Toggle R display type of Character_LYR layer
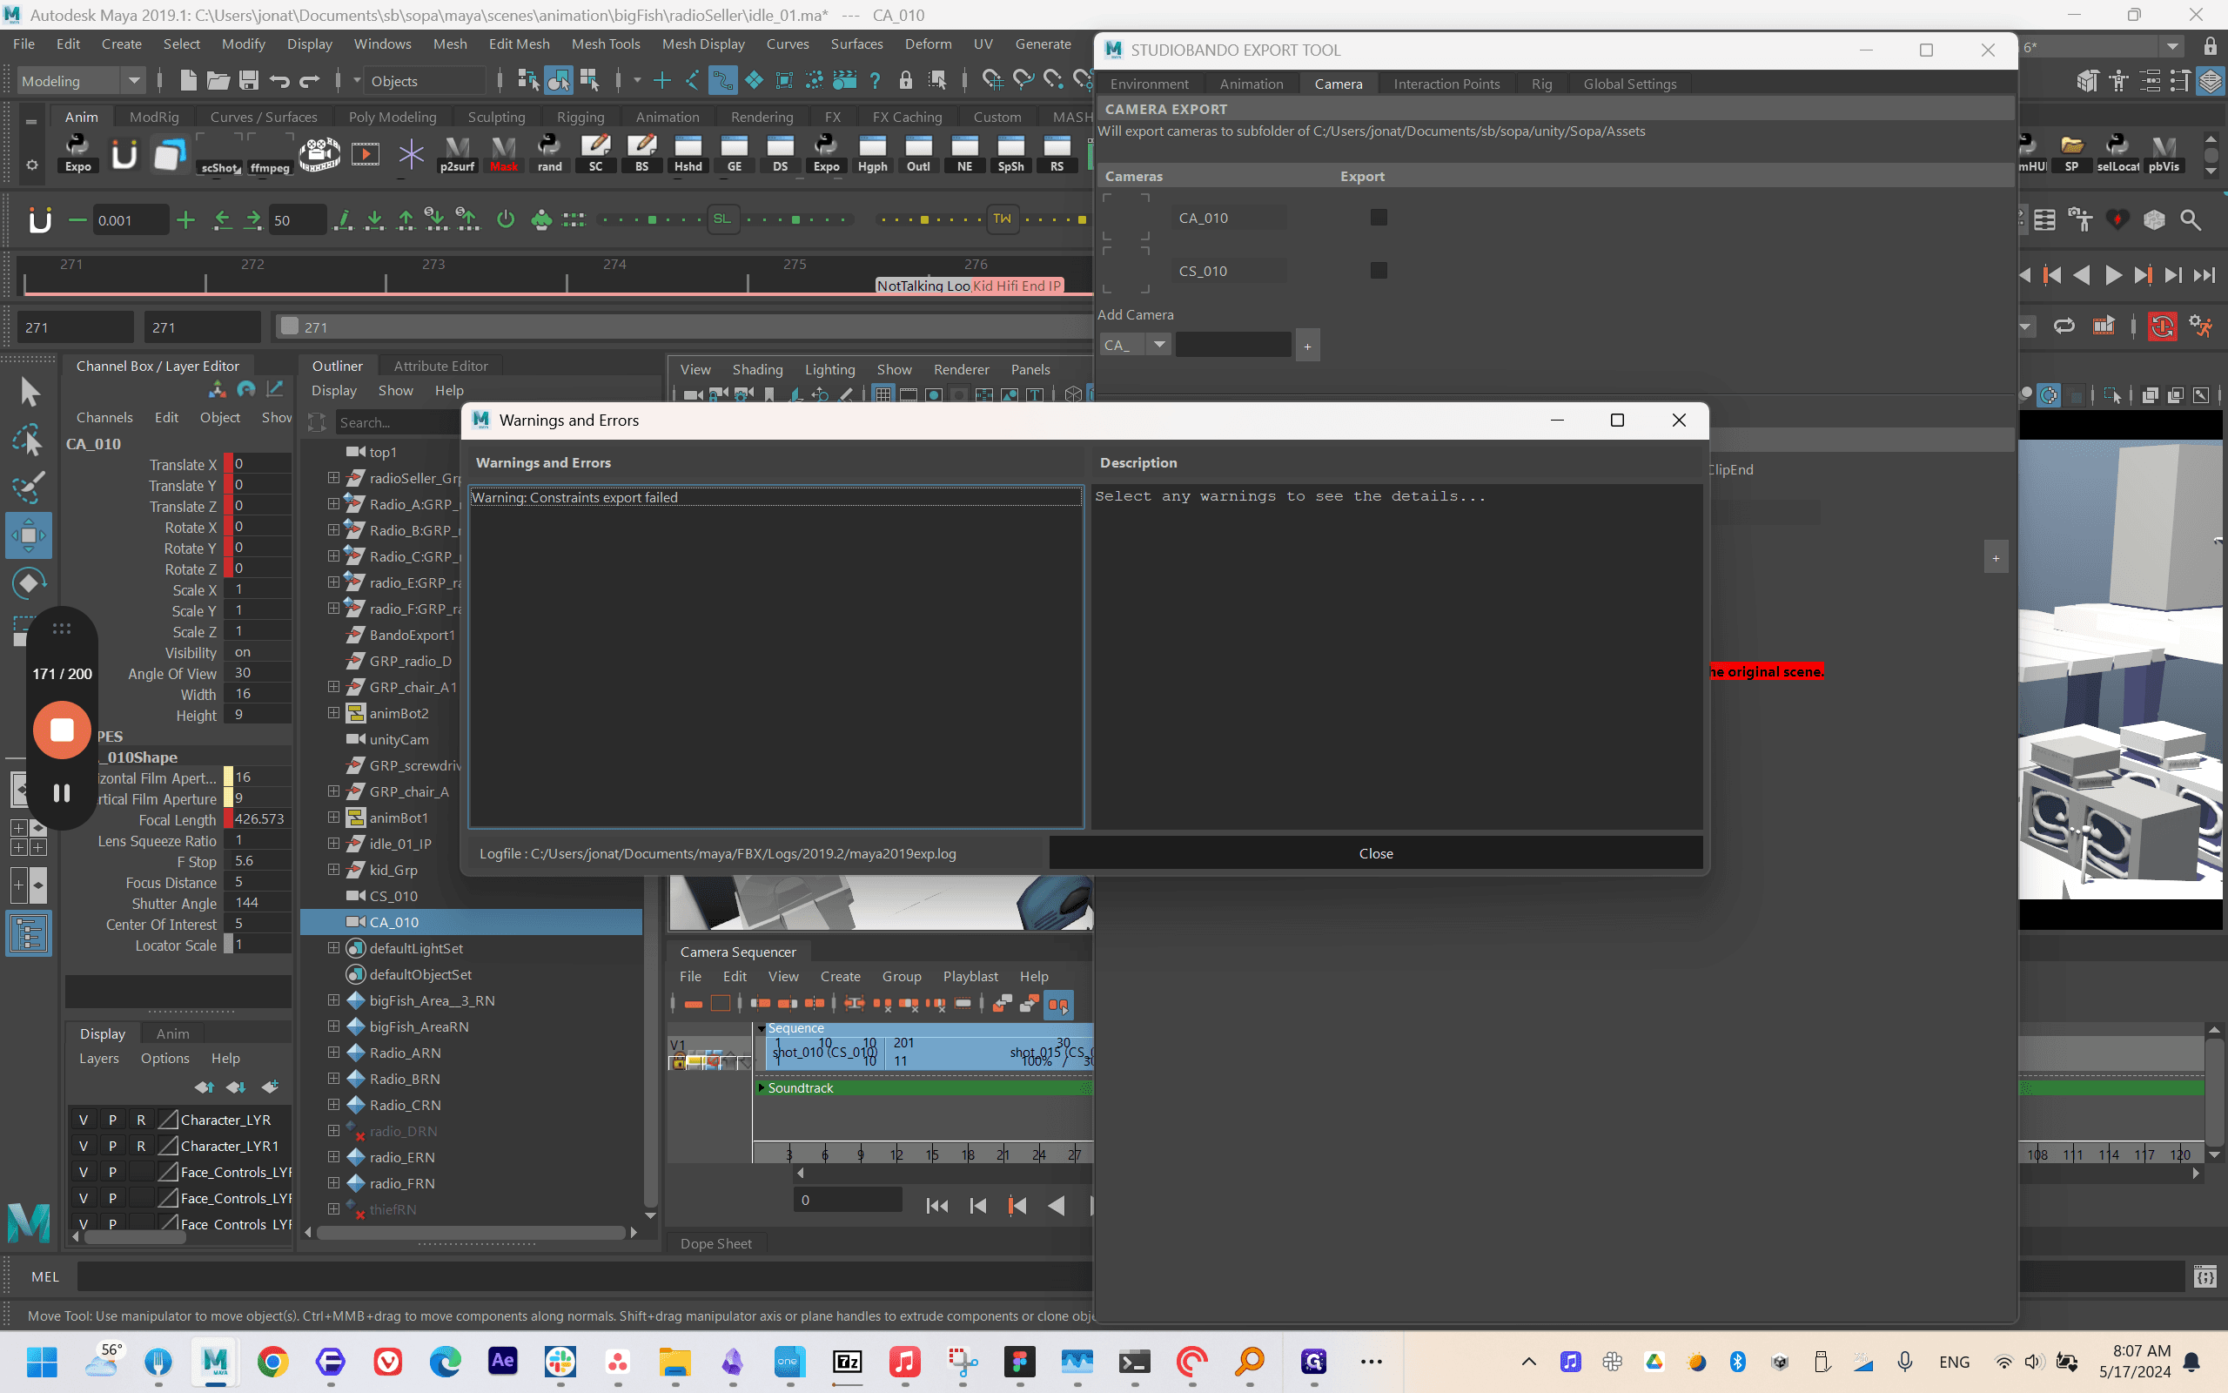Screen dimensions: 2228x1393 tap(141, 1120)
